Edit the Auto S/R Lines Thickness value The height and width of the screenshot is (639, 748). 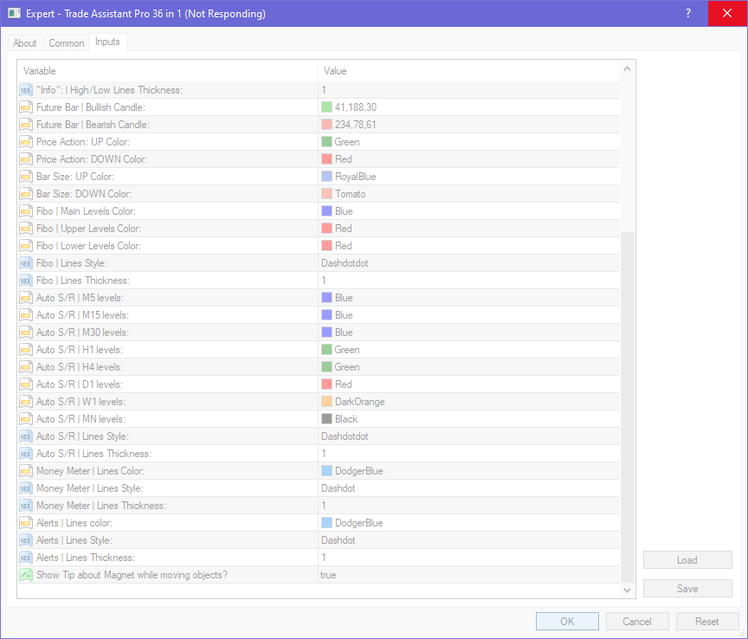[x=469, y=454]
